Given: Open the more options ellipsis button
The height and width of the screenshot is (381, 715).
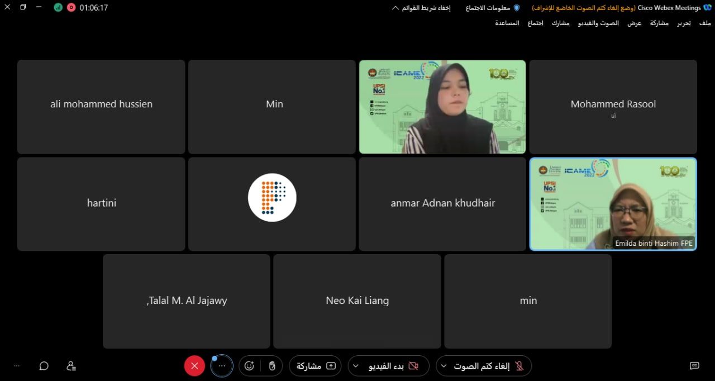Looking at the screenshot, I should pos(222,366).
